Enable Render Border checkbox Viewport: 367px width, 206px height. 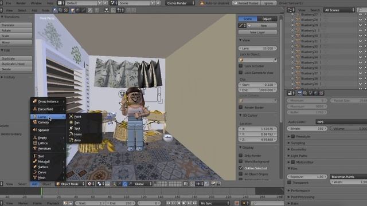tap(241, 107)
